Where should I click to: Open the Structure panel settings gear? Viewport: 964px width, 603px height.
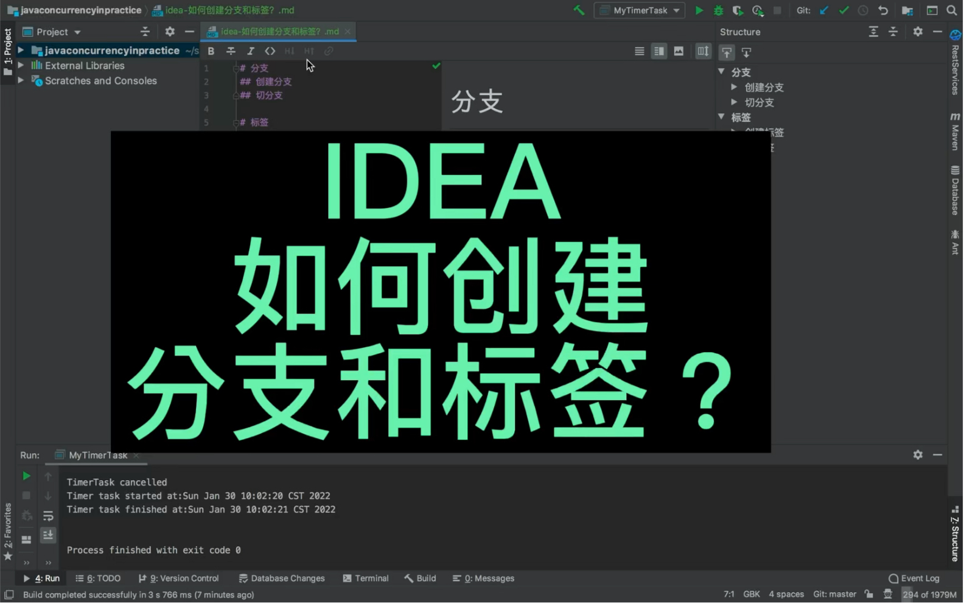pyautogui.click(x=918, y=32)
